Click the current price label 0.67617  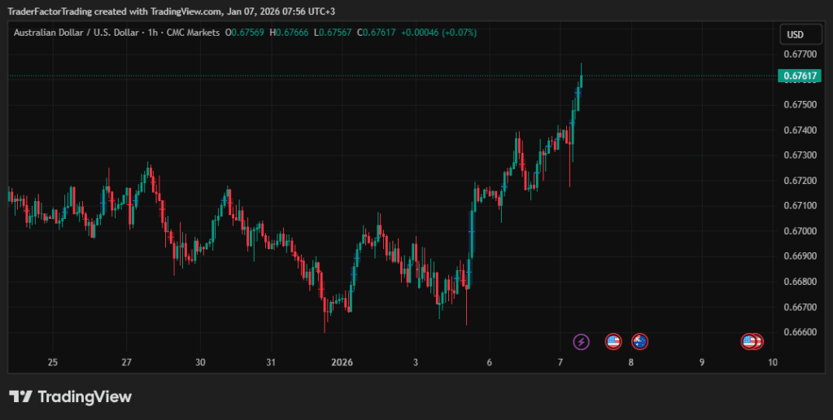pos(800,76)
